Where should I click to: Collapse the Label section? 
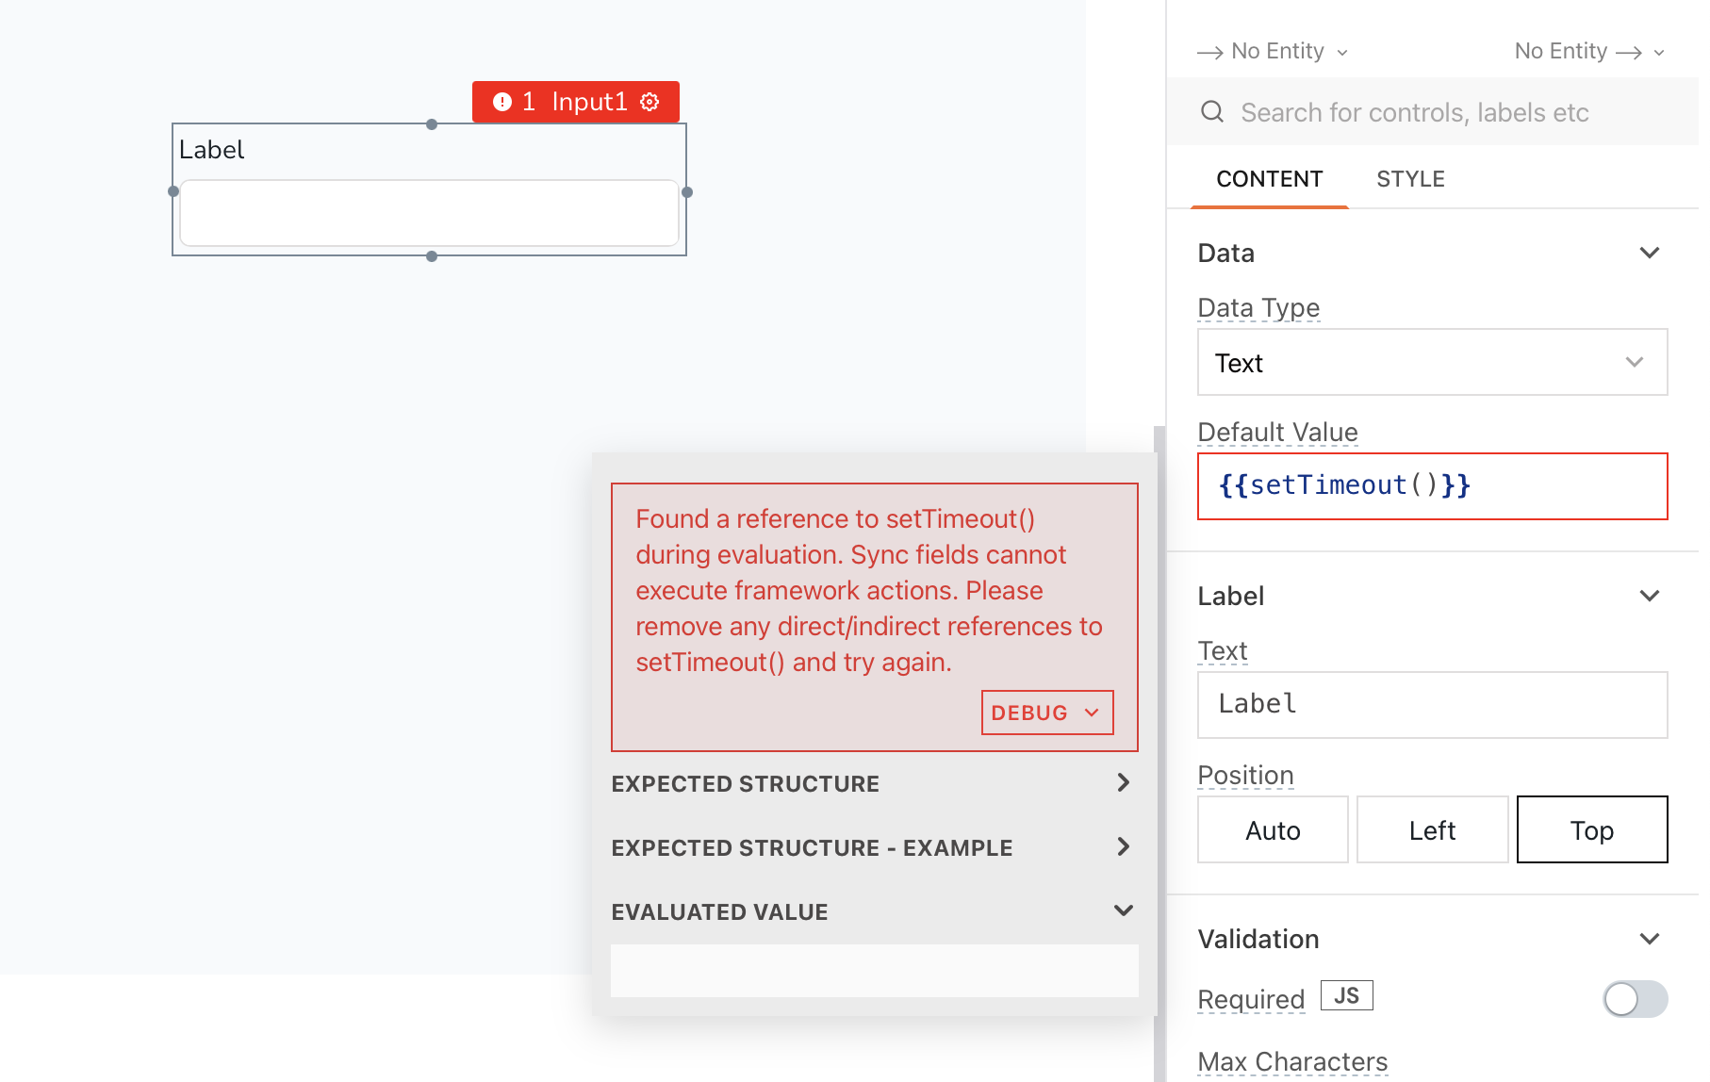[x=1650, y=596]
